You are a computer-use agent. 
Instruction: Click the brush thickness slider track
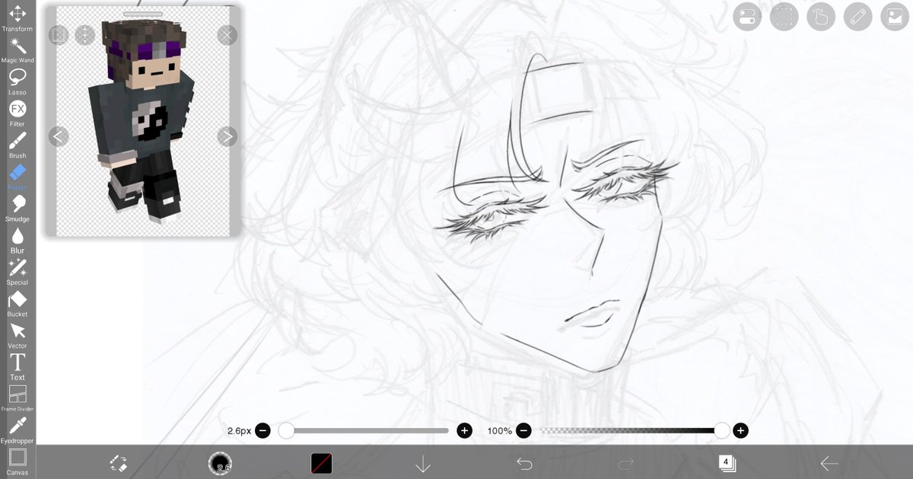click(x=364, y=431)
